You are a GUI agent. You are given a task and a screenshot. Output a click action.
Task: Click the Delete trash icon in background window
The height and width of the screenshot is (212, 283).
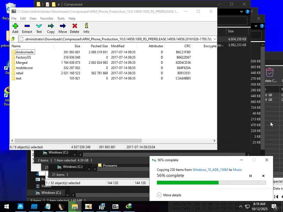click(x=270, y=73)
